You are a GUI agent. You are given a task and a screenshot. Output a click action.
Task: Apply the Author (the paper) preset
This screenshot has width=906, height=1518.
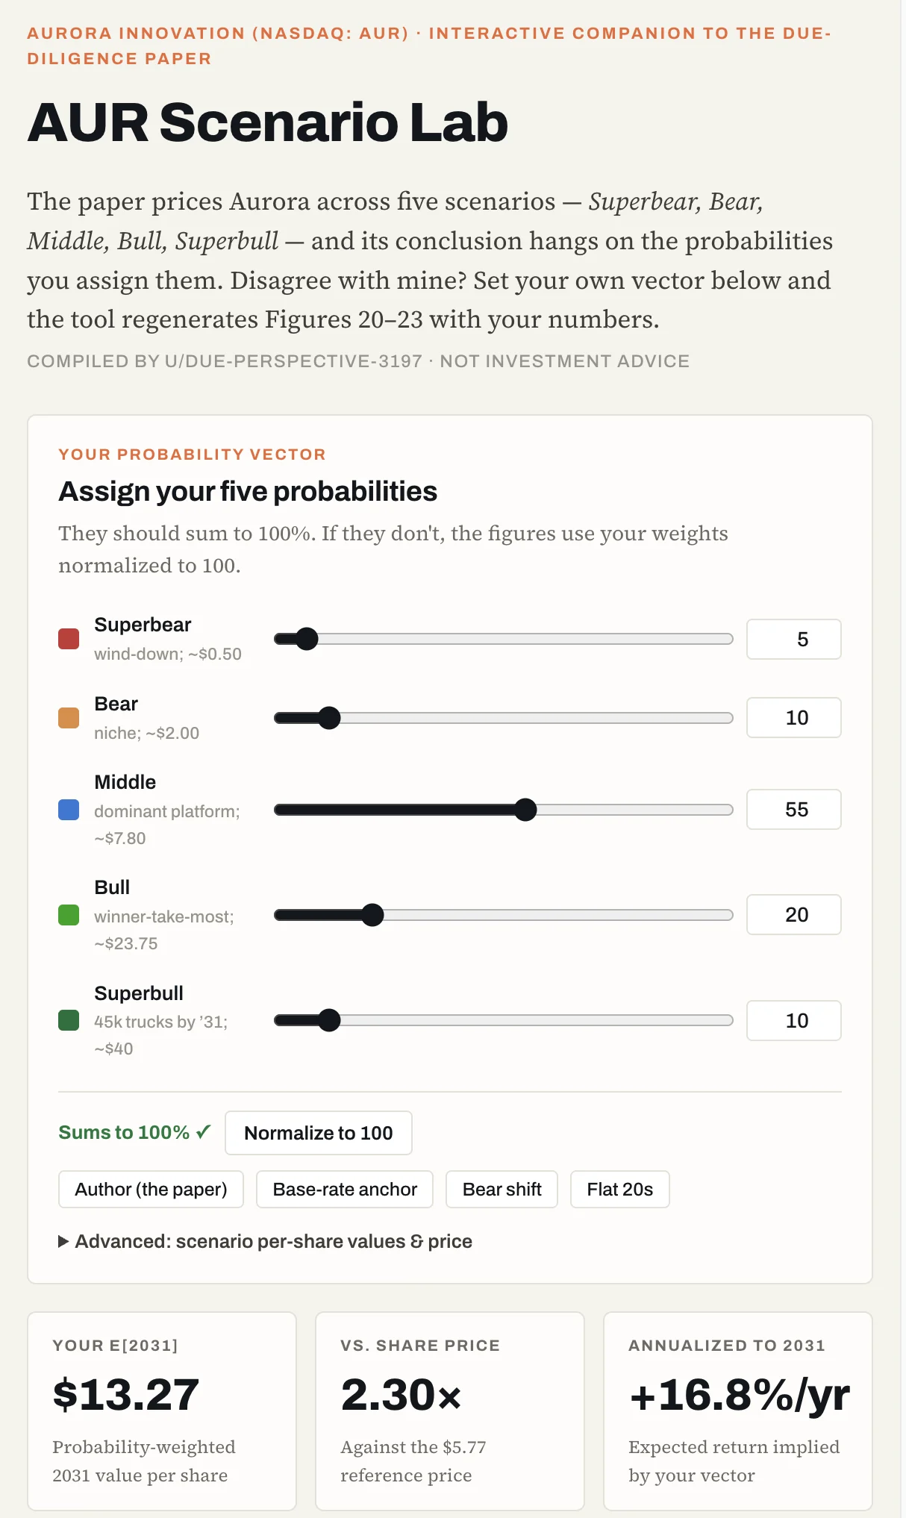pos(151,1189)
